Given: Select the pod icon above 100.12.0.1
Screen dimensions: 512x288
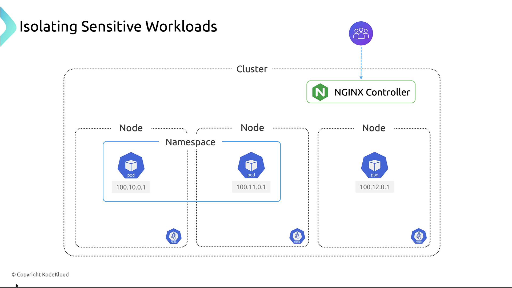Looking at the screenshot, I should tap(374, 165).
